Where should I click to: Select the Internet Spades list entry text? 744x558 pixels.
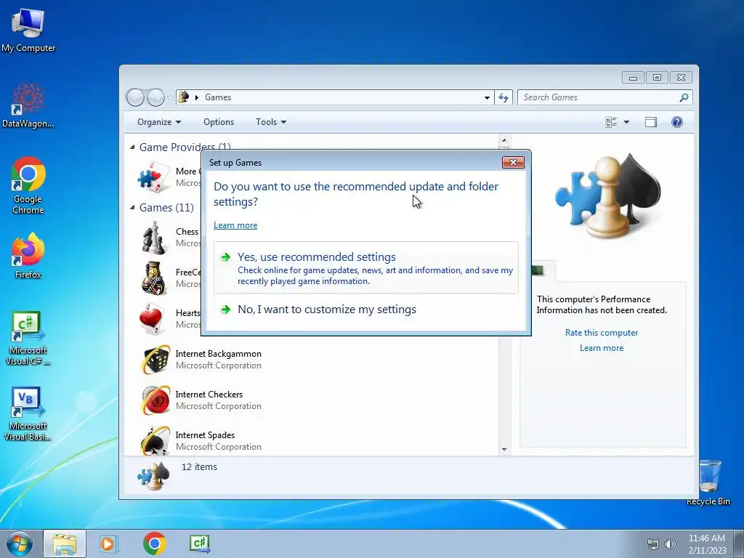pyautogui.click(x=218, y=441)
